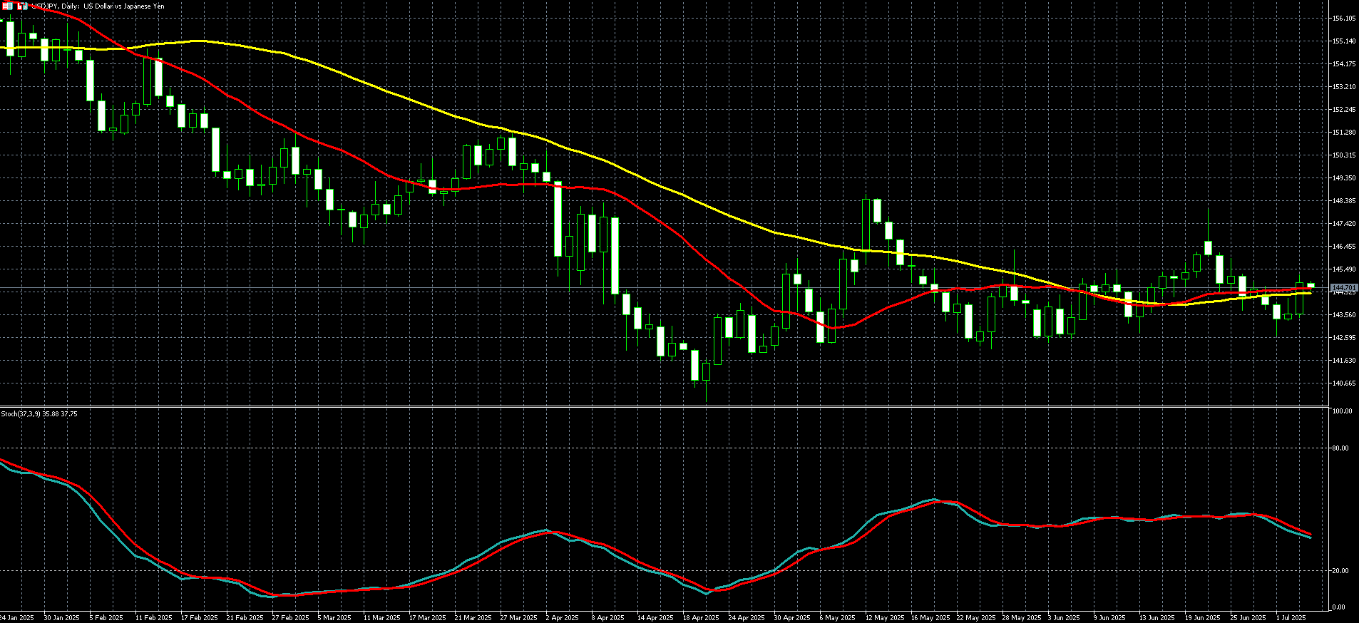Click the 100.00 stochastic scale label
This screenshot has width=1359, height=623.
click(x=1342, y=411)
